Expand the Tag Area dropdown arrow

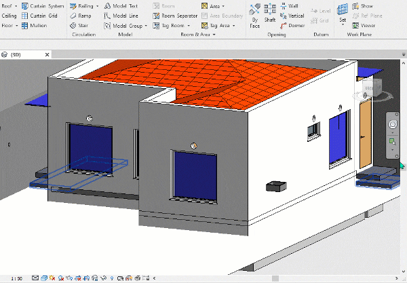coord(233,26)
